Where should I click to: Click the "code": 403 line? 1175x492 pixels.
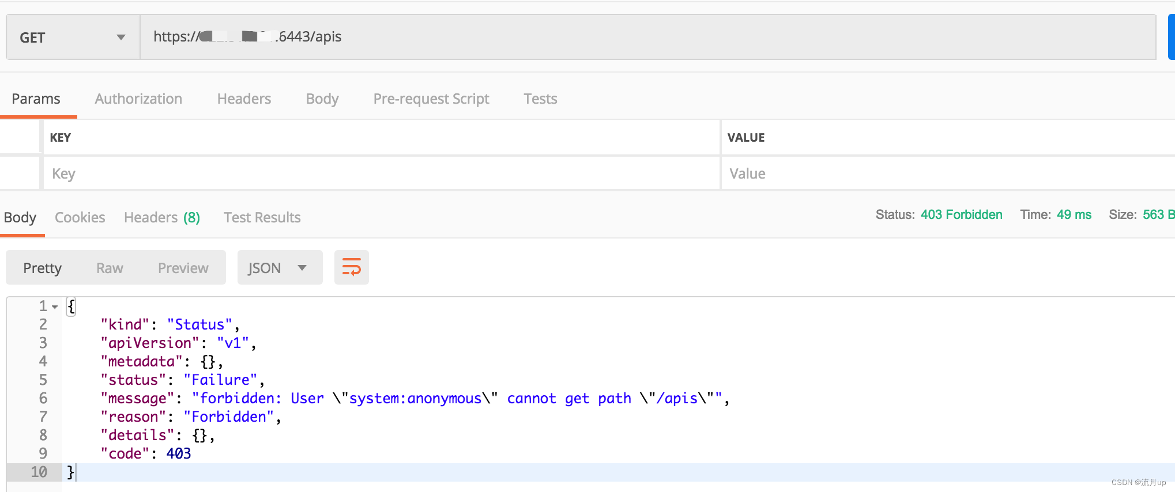pos(146,454)
